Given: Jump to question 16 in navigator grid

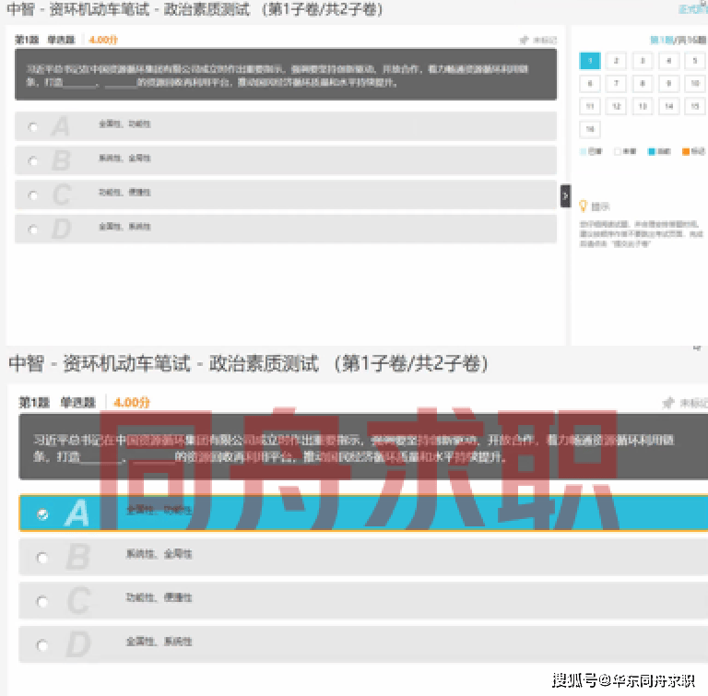Looking at the screenshot, I should pos(590,130).
